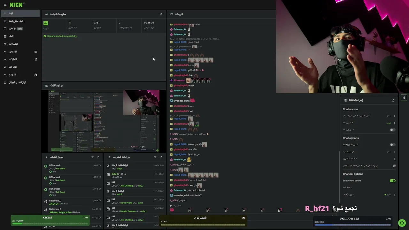Screen dimensions: 409x230
Task: Pop out the إجراءات المشرف panel
Action: tap(161, 157)
